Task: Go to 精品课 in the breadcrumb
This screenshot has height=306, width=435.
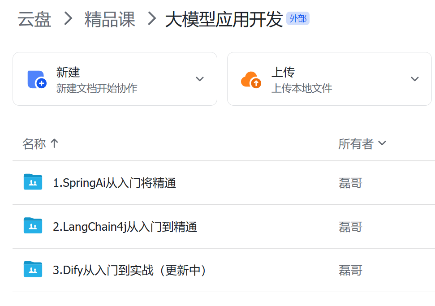Action: tap(110, 19)
